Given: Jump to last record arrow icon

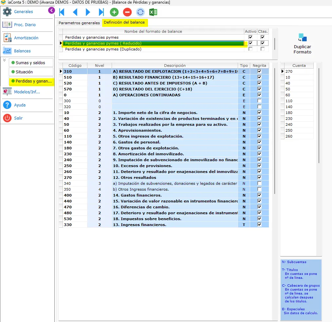Looking at the screenshot, I should (x=101, y=12).
